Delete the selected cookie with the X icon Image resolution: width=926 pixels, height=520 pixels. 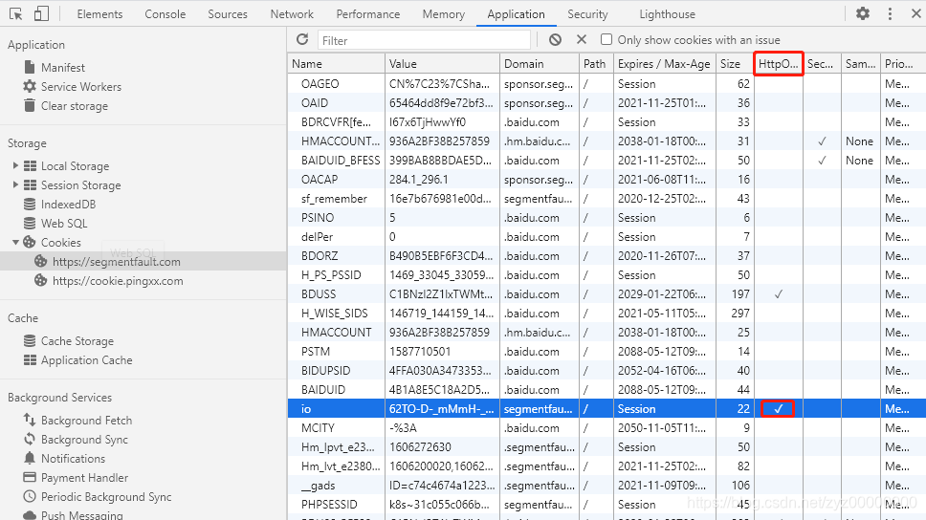coord(582,39)
